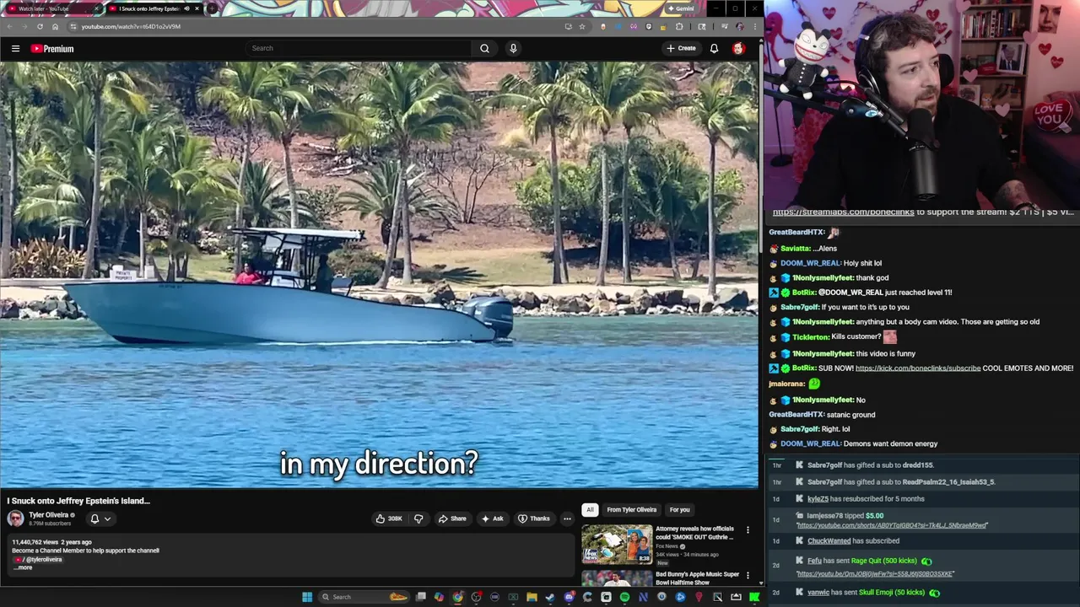The height and width of the screenshot is (607, 1080).
Task: Open the Tyler Oliveira channel name link
Action: pyautogui.click(x=49, y=515)
